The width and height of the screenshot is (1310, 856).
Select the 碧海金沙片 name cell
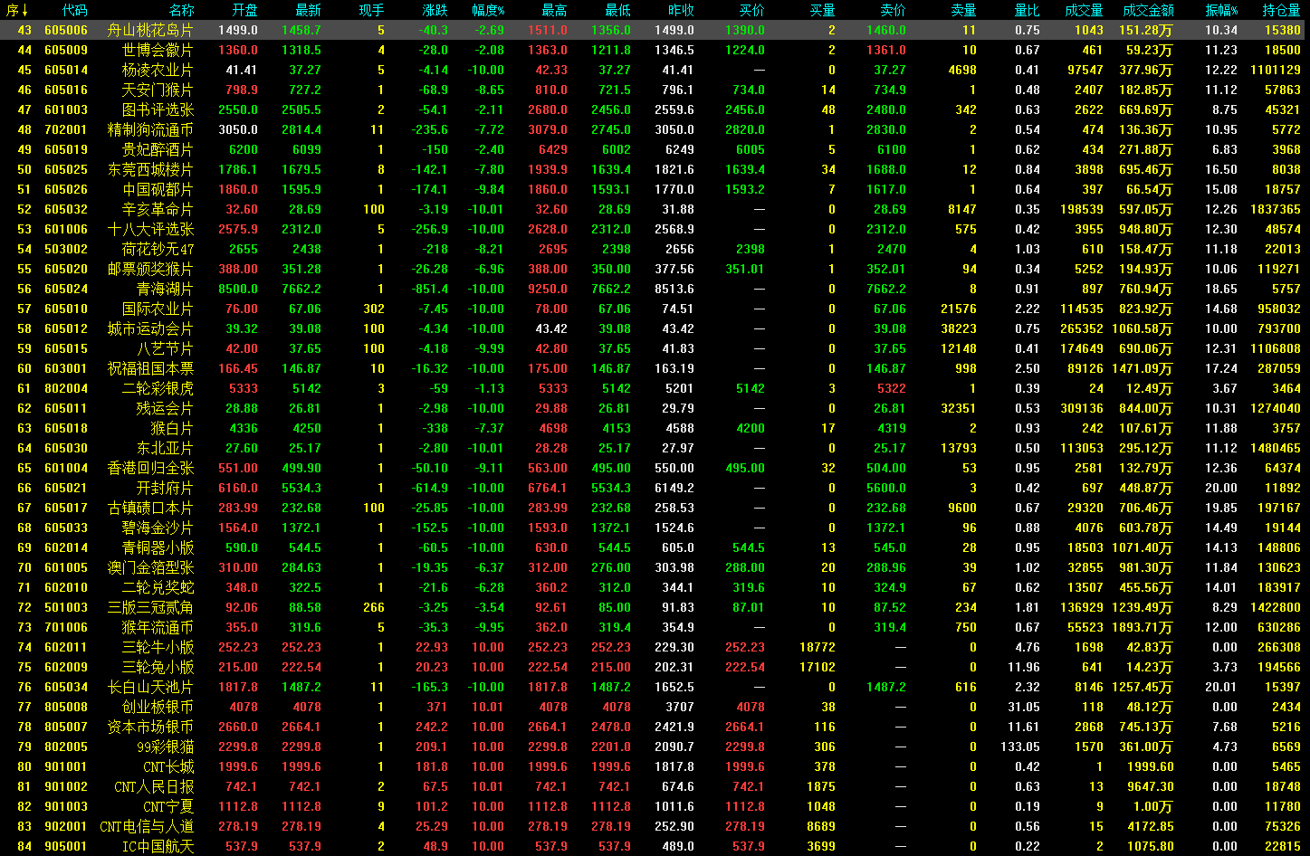point(158,528)
